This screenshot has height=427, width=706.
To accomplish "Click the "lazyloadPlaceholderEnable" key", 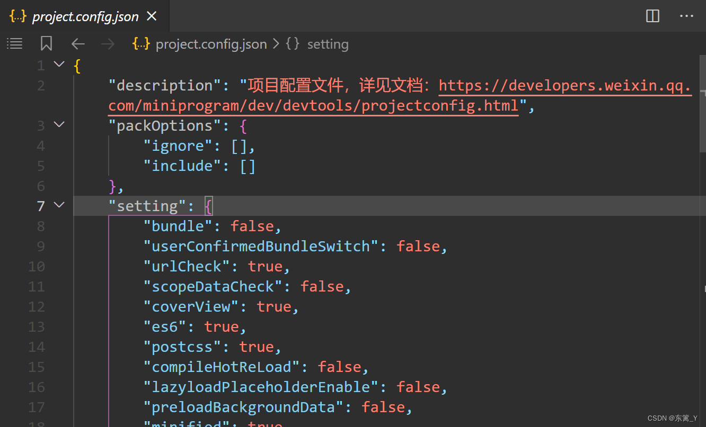I will click(x=262, y=387).
